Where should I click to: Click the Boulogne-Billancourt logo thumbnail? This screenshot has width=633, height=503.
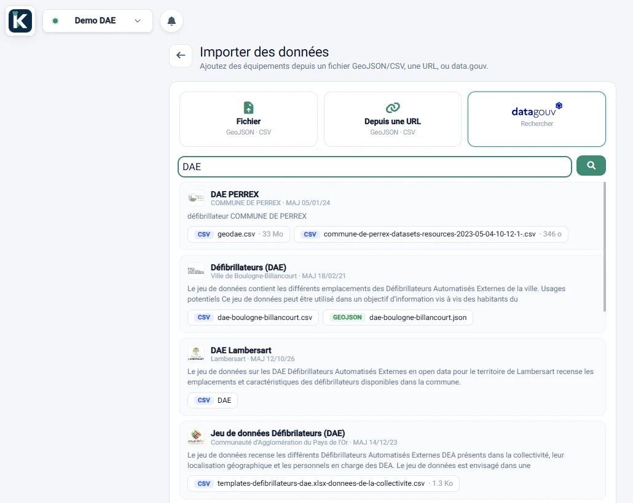(x=196, y=271)
